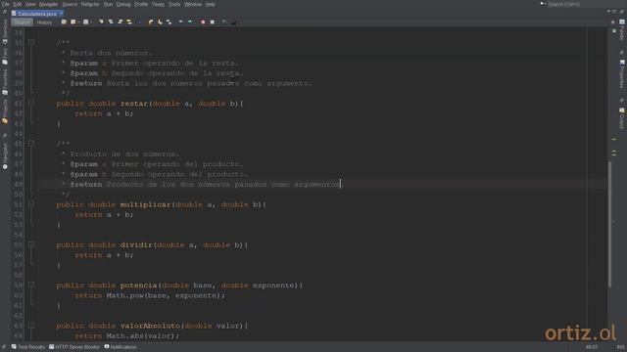
Task: Click the 'restar' method name
Action: pyautogui.click(x=134, y=104)
